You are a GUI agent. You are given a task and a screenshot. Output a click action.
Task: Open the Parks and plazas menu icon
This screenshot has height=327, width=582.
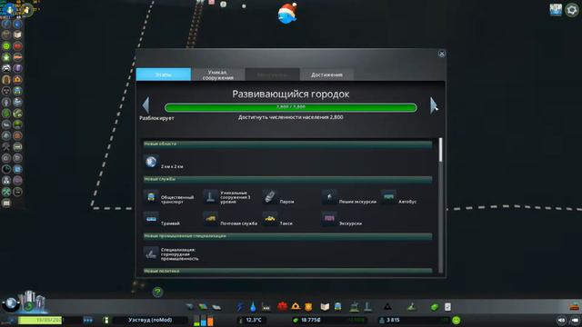pyautogui.click(x=355, y=307)
